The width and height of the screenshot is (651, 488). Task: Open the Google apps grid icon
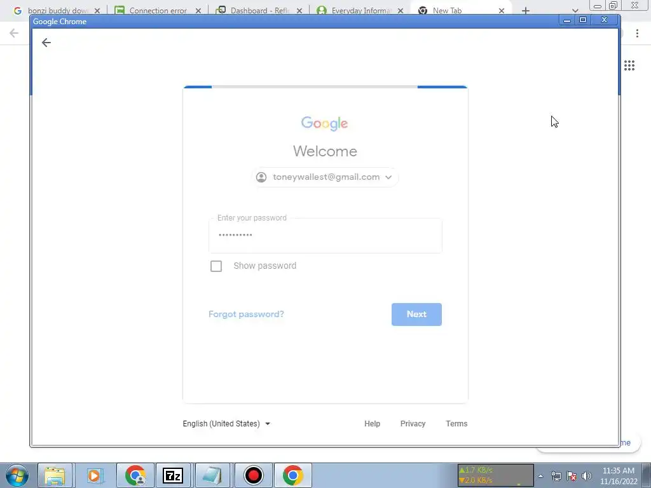coord(629,65)
